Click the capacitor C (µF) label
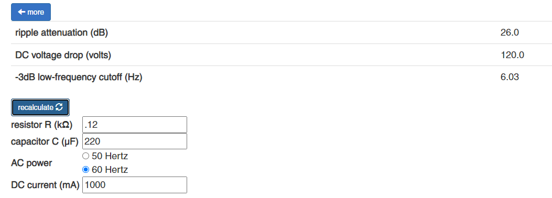552x198 pixels. [45, 141]
